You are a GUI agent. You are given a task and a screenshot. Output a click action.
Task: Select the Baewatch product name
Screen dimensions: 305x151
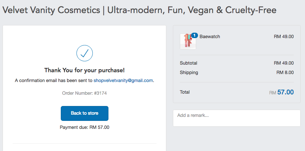(x=210, y=37)
